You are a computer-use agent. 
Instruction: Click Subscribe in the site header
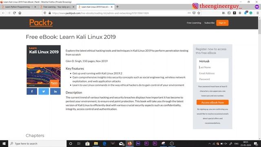click(x=209, y=23)
